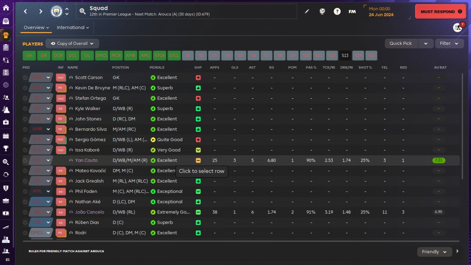The height and width of the screenshot is (265, 471).
Task: Open the Finances banknote icon
Action: pyautogui.click(x=6, y=213)
